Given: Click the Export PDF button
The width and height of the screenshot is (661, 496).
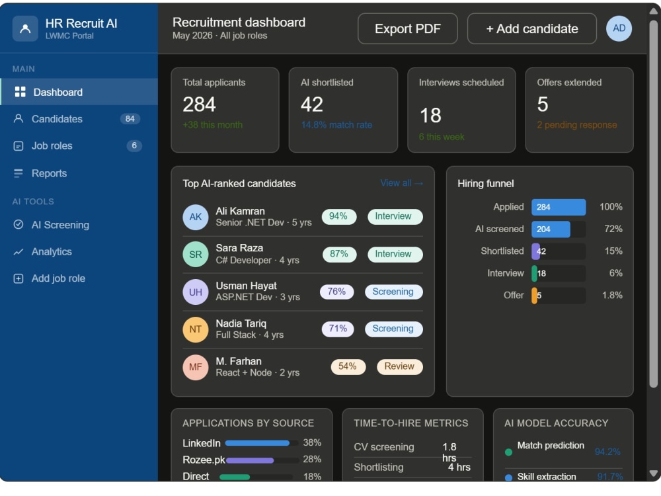Looking at the screenshot, I should click(408, 28).
